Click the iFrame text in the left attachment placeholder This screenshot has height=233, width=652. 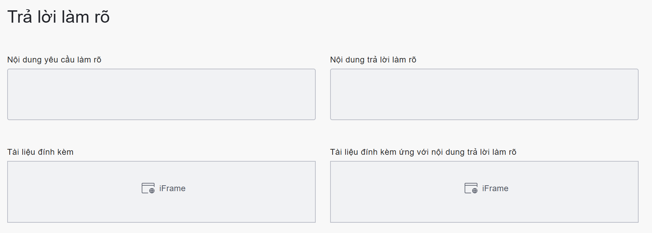[172, 188]
